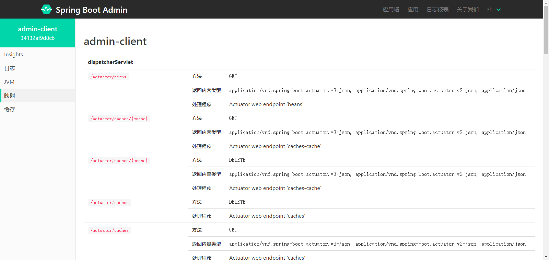Click the /actuator/caches path with GET method
This screenshot has width=549, height=260.
click(x=109, y=230)
